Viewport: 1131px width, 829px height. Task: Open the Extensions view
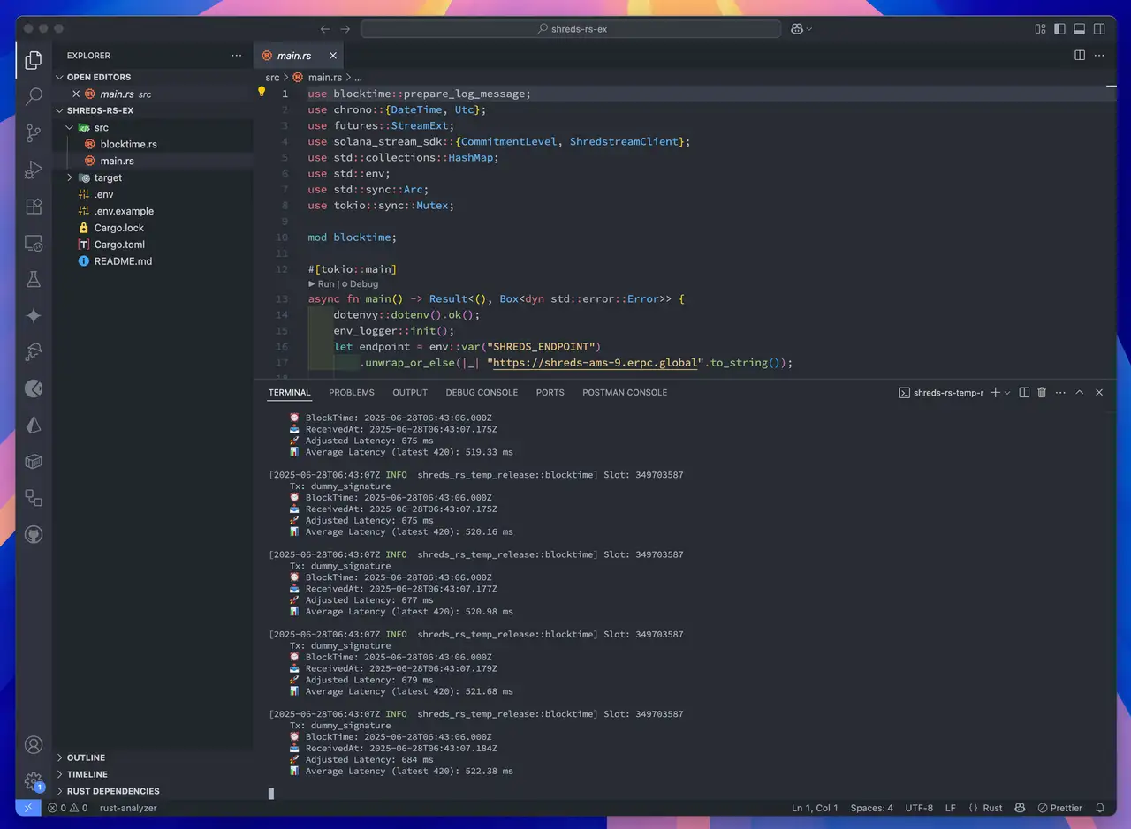pyautogui.click(x=34, y=207)
